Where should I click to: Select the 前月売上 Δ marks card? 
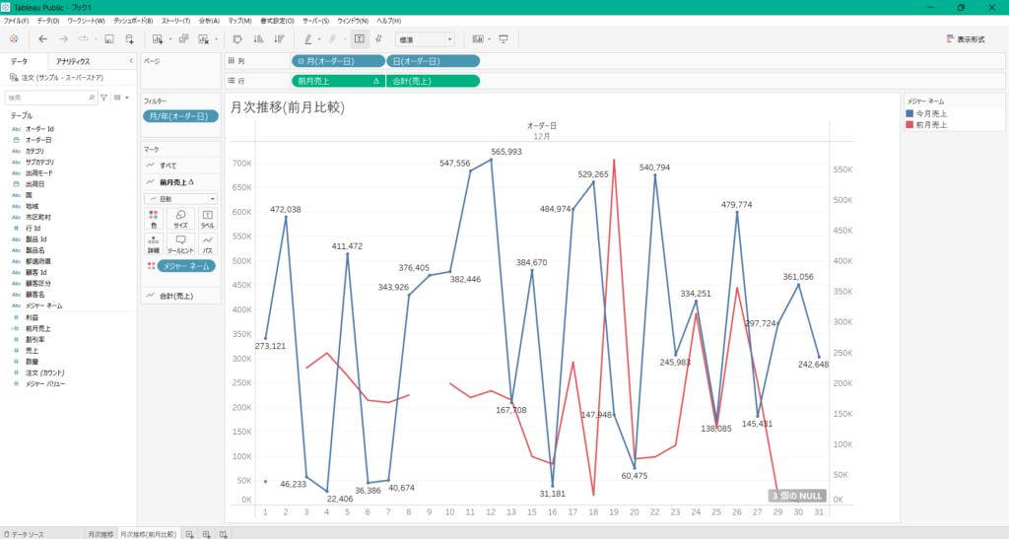[x=180, y=182]
